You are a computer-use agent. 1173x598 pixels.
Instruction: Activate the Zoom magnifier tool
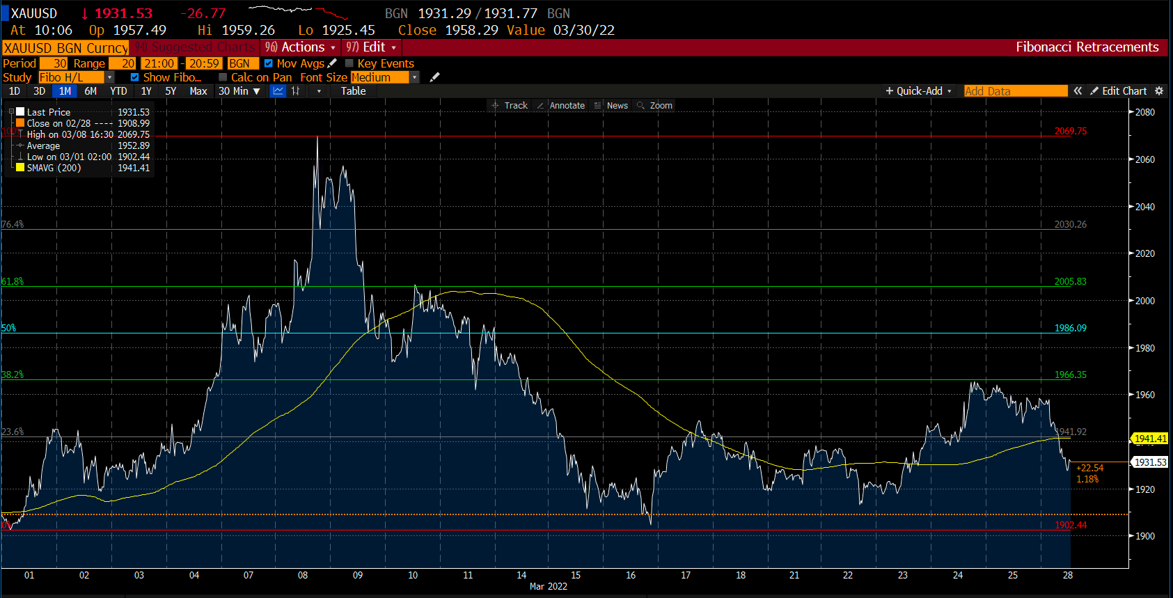[x=654, y=106]
